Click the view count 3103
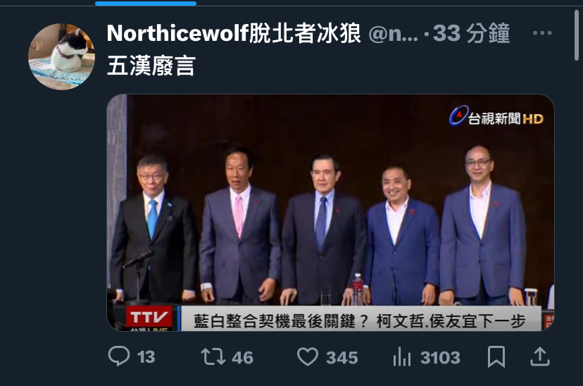The height and width of the screenshot is (386, 583). [440, 358]
